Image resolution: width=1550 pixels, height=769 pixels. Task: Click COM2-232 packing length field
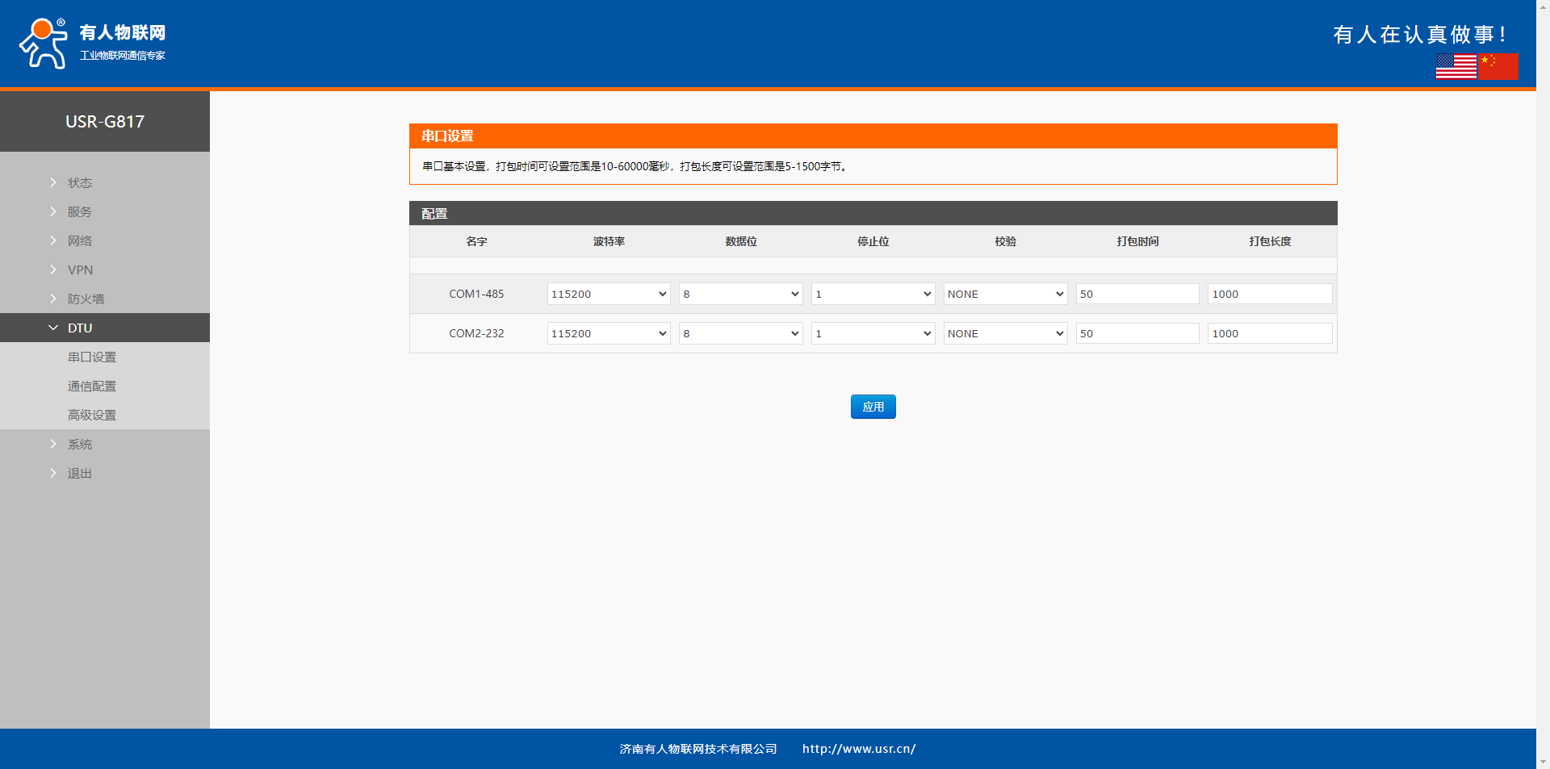click(1269, 333)
